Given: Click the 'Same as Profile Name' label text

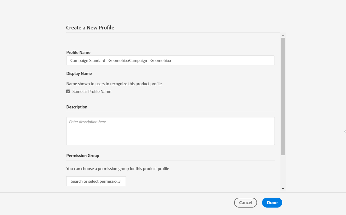Looking at the screenshot, I should [92, 91].
